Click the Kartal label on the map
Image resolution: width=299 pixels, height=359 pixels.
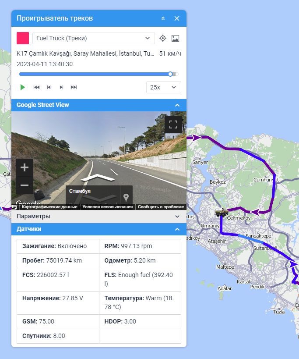pyautogui.click(x=243, y=281)
